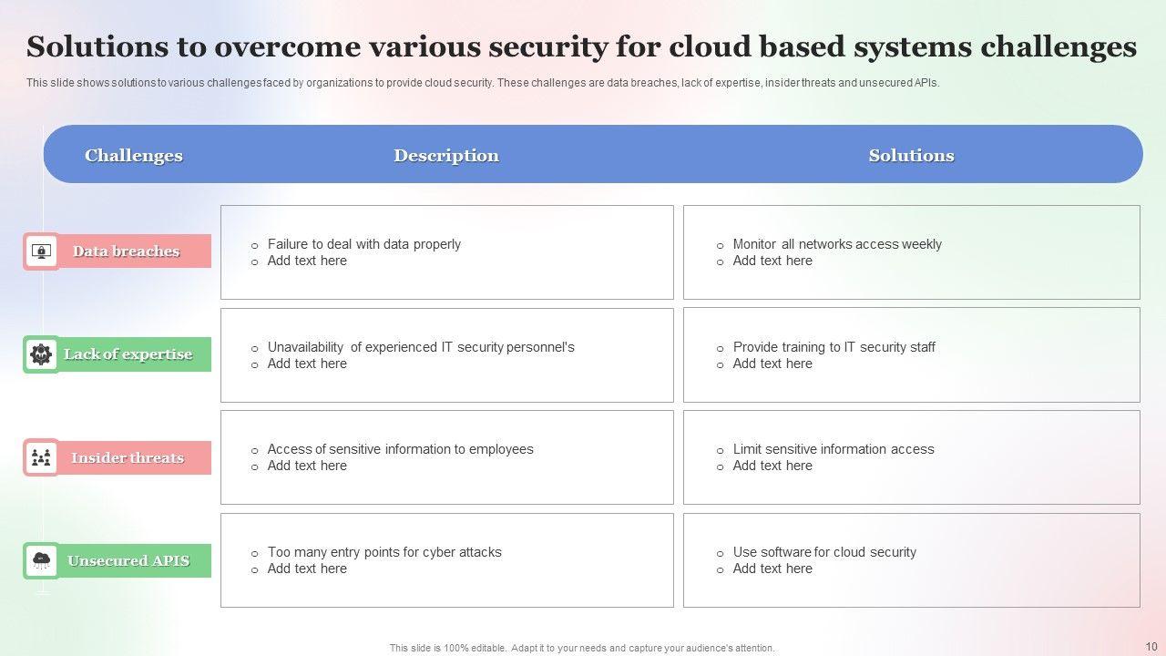
Task: Click 'Access of sensitive information to employees'
Action: (x=400, y=449)
